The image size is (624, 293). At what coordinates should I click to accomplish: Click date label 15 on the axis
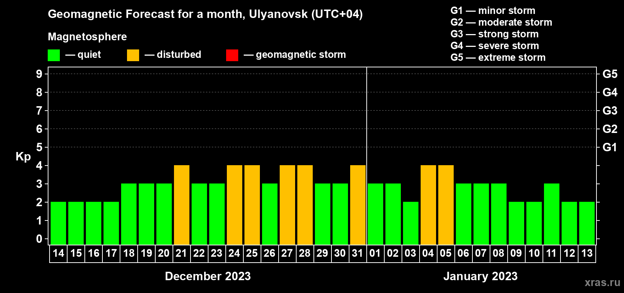point(76,253)
